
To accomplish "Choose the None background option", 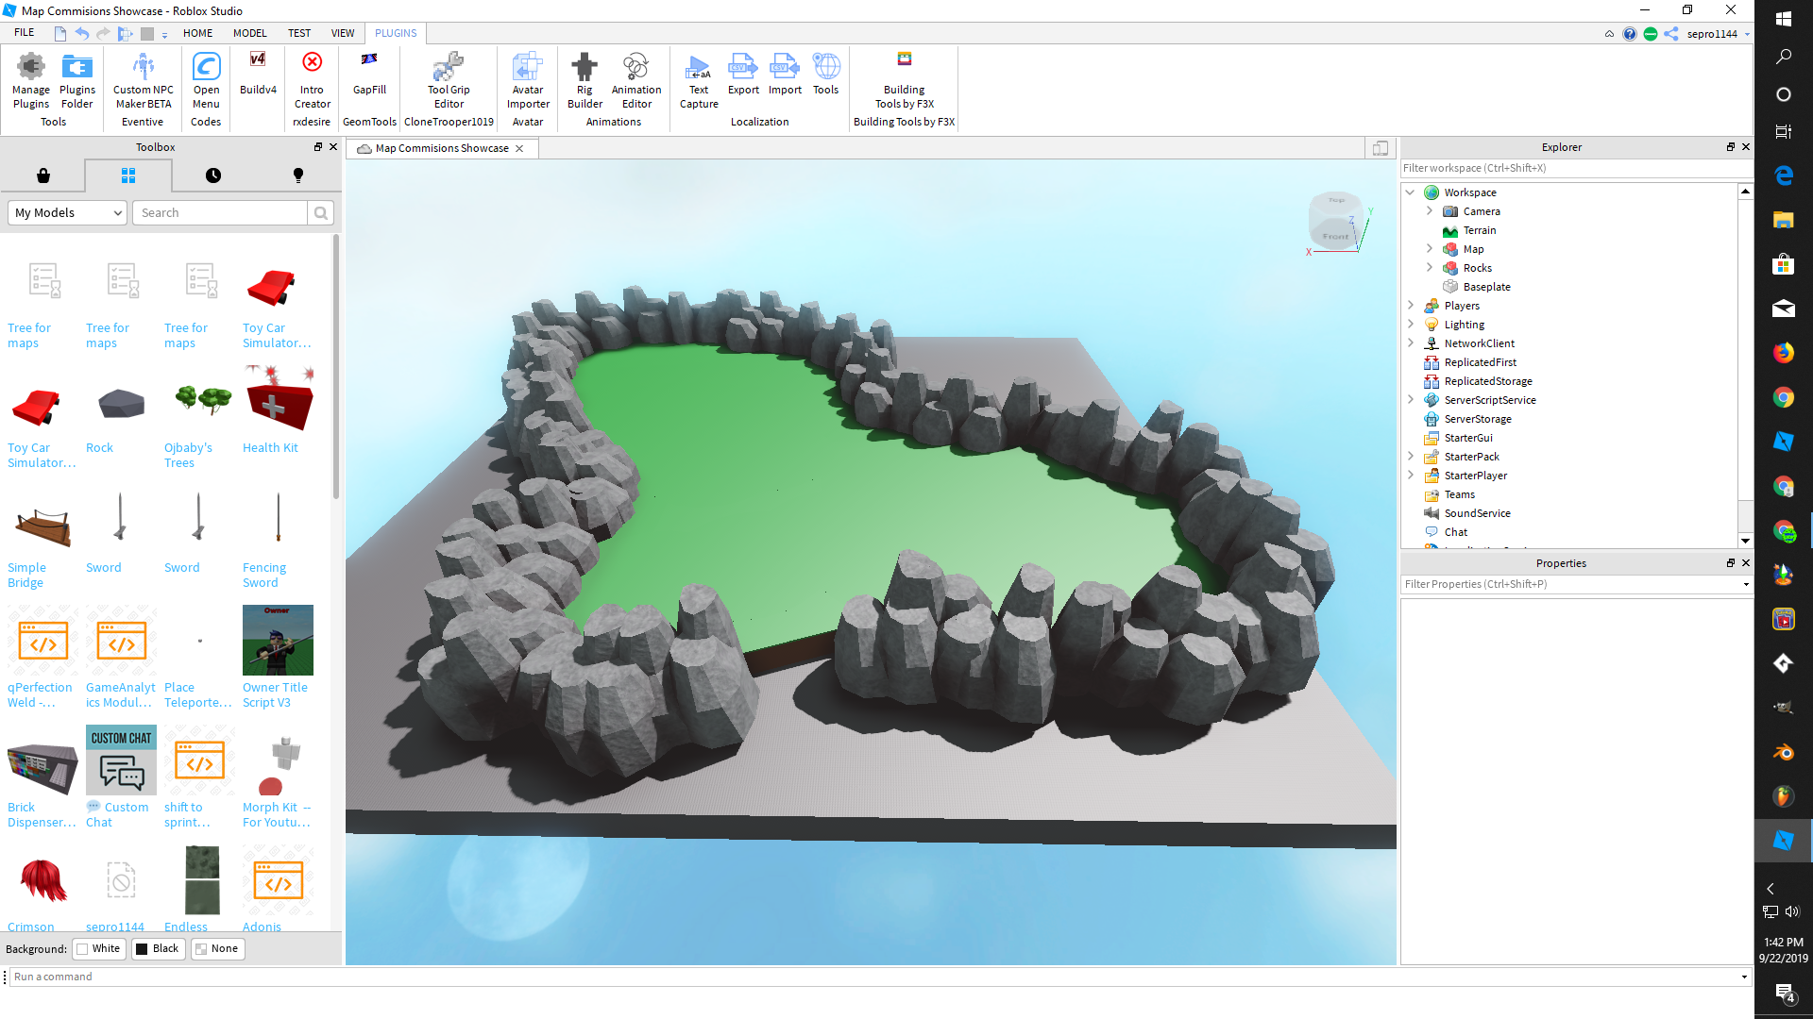I will pos(217,948).
